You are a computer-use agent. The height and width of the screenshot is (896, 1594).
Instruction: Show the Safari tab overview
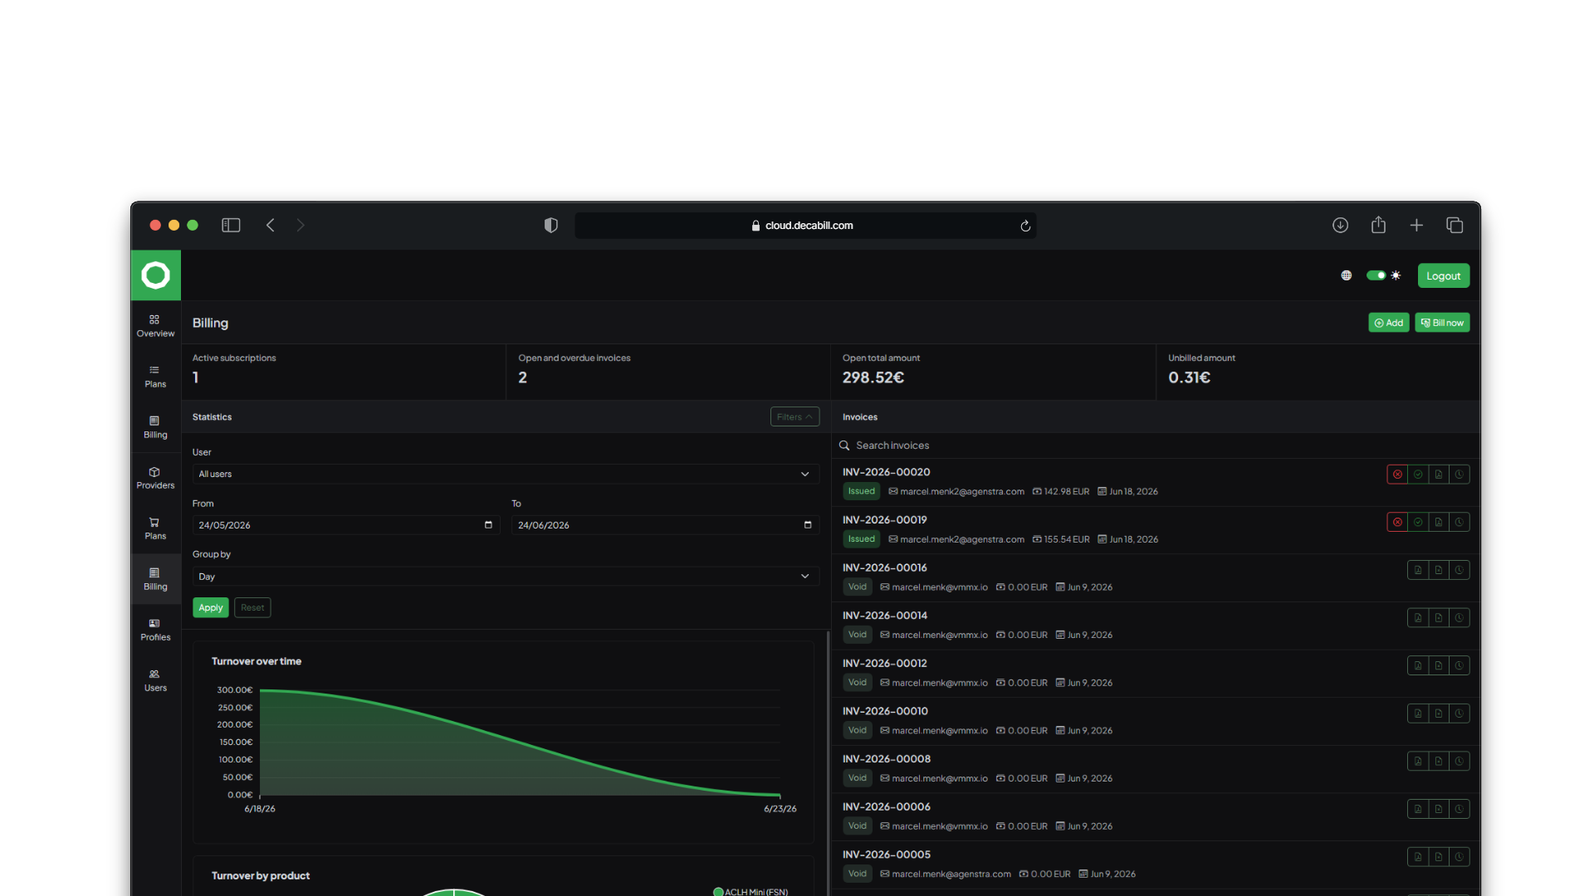pyautogui.click(x=1455, y=226)
